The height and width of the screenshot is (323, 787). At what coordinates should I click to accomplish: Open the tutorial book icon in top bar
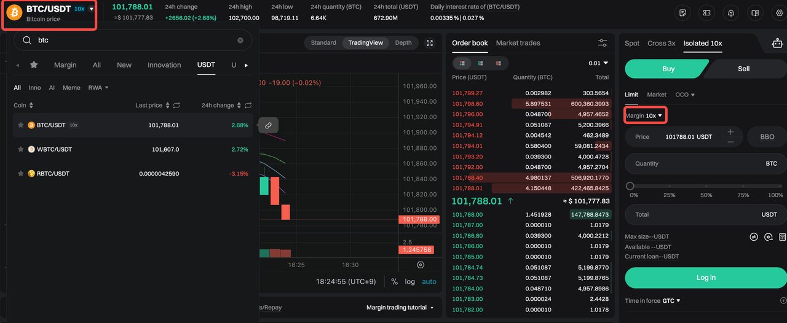click(756, 12)
